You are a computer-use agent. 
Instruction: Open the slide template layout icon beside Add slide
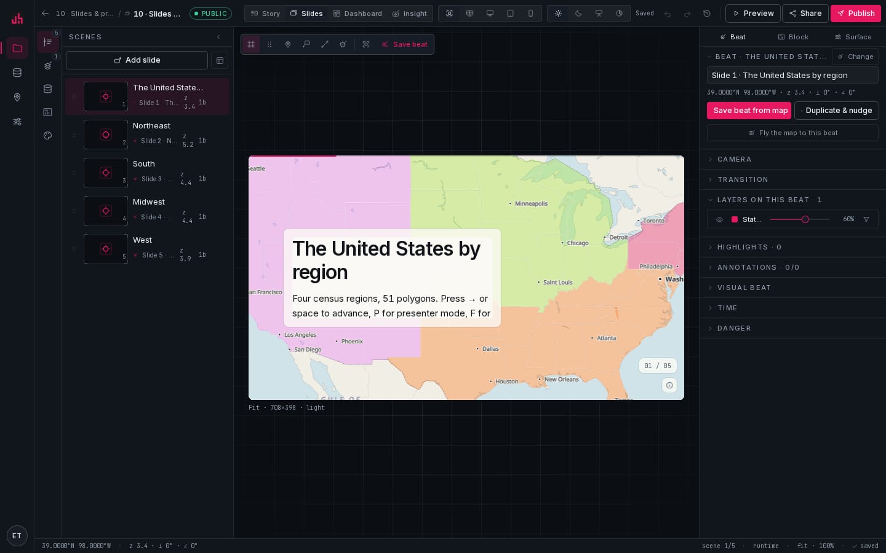tap(220, 60)
